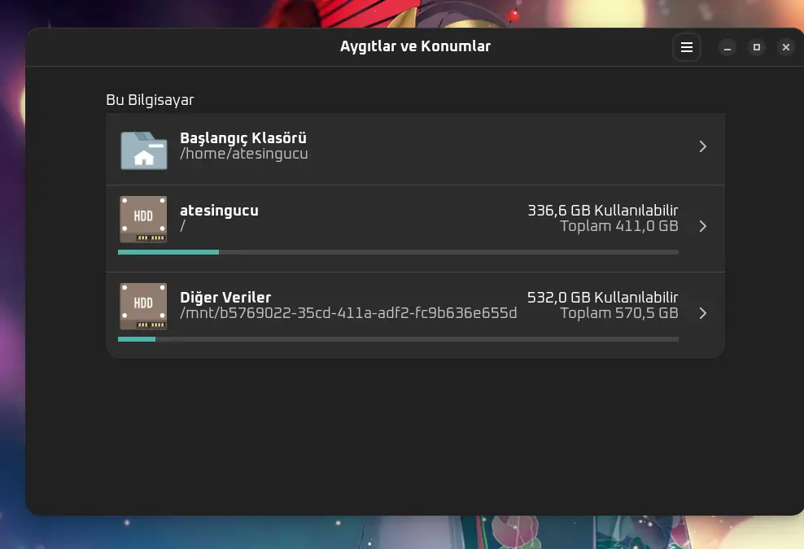
Task: Expand the atesingucu drive chevron
Action: pos(703,226)
